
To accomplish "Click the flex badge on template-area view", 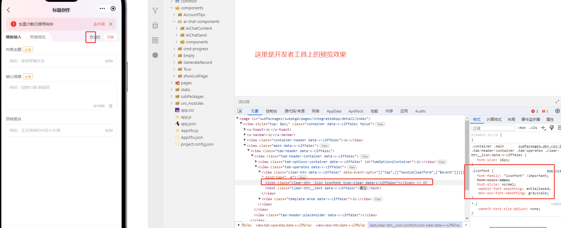I will (x=378, y=199).
